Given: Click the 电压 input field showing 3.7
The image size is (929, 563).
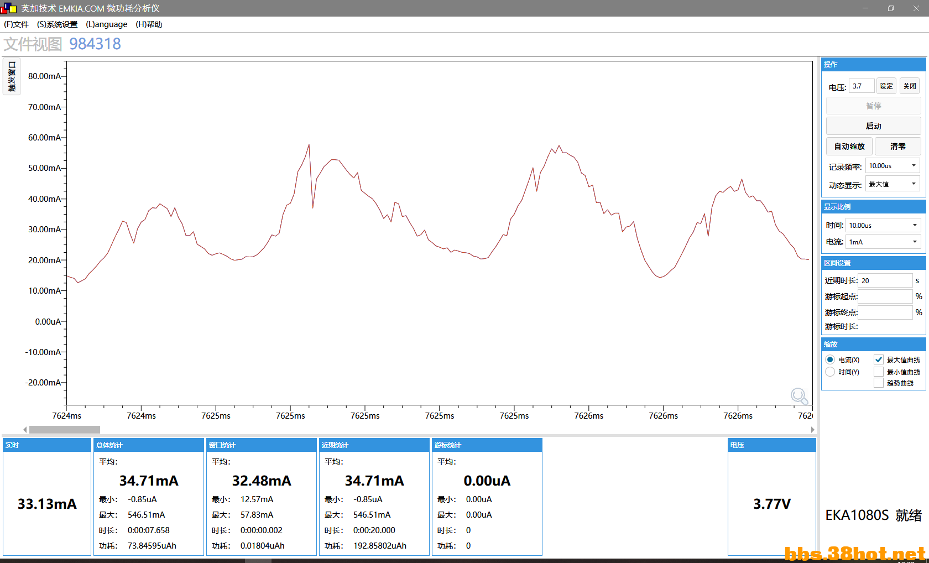Looking at the screenshot, I should pyautogui.click(x=862, y=86).
